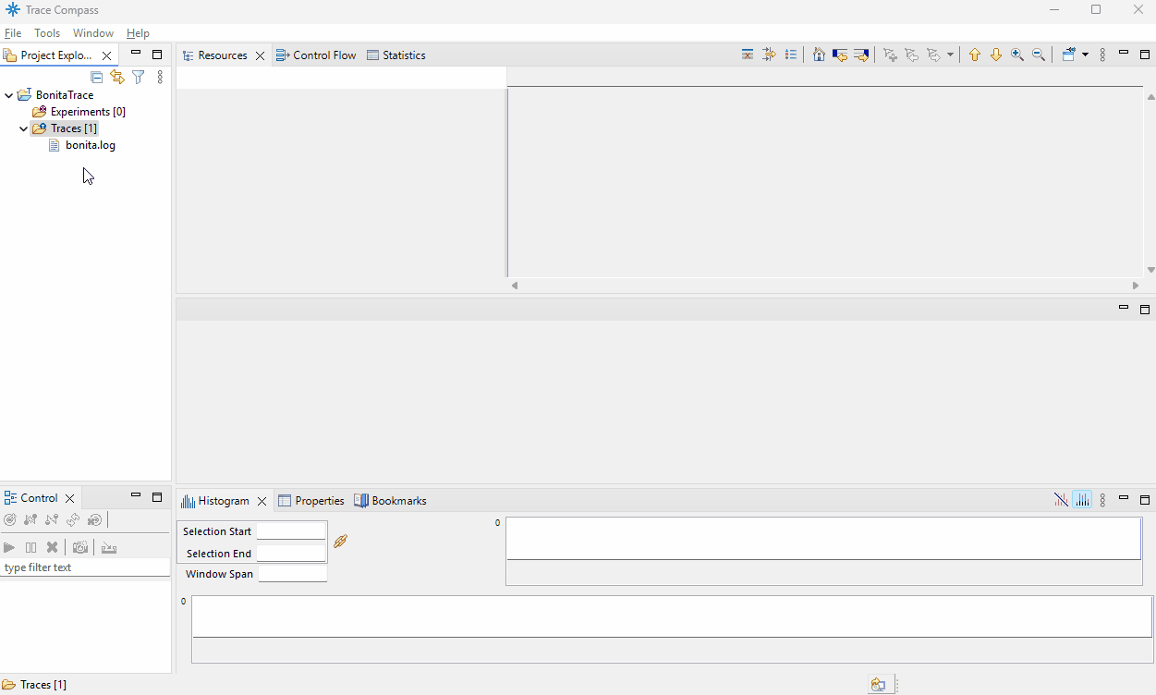
Task: Collapse All in Project Explorer
Action: pyautogui.click(x=96, y=77)
